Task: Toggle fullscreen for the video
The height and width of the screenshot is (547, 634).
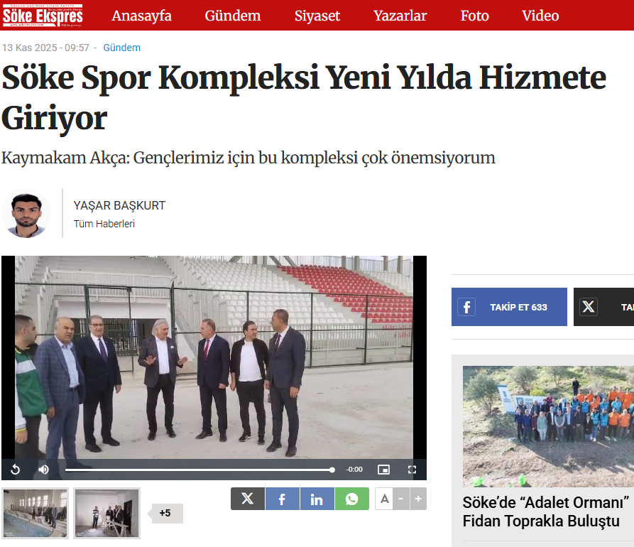Action: point(412,470)
